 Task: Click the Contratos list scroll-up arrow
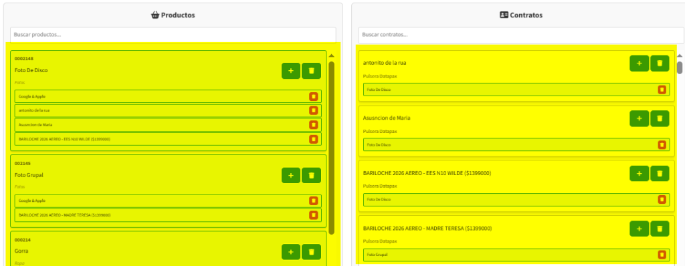pos(680,56)
